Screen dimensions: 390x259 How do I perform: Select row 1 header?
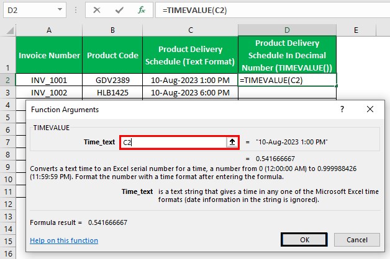point(7,55)
